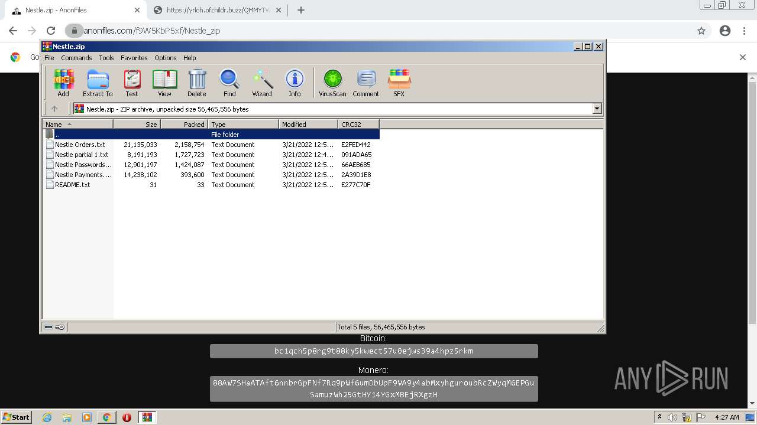Screen dimensions: 757x425
Task: Select the parent folder '..' row
Action: pyautogui.click(x=211, y=135)
